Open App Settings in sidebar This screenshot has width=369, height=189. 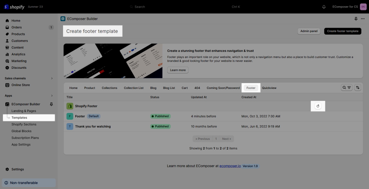[x=21, y=145]
